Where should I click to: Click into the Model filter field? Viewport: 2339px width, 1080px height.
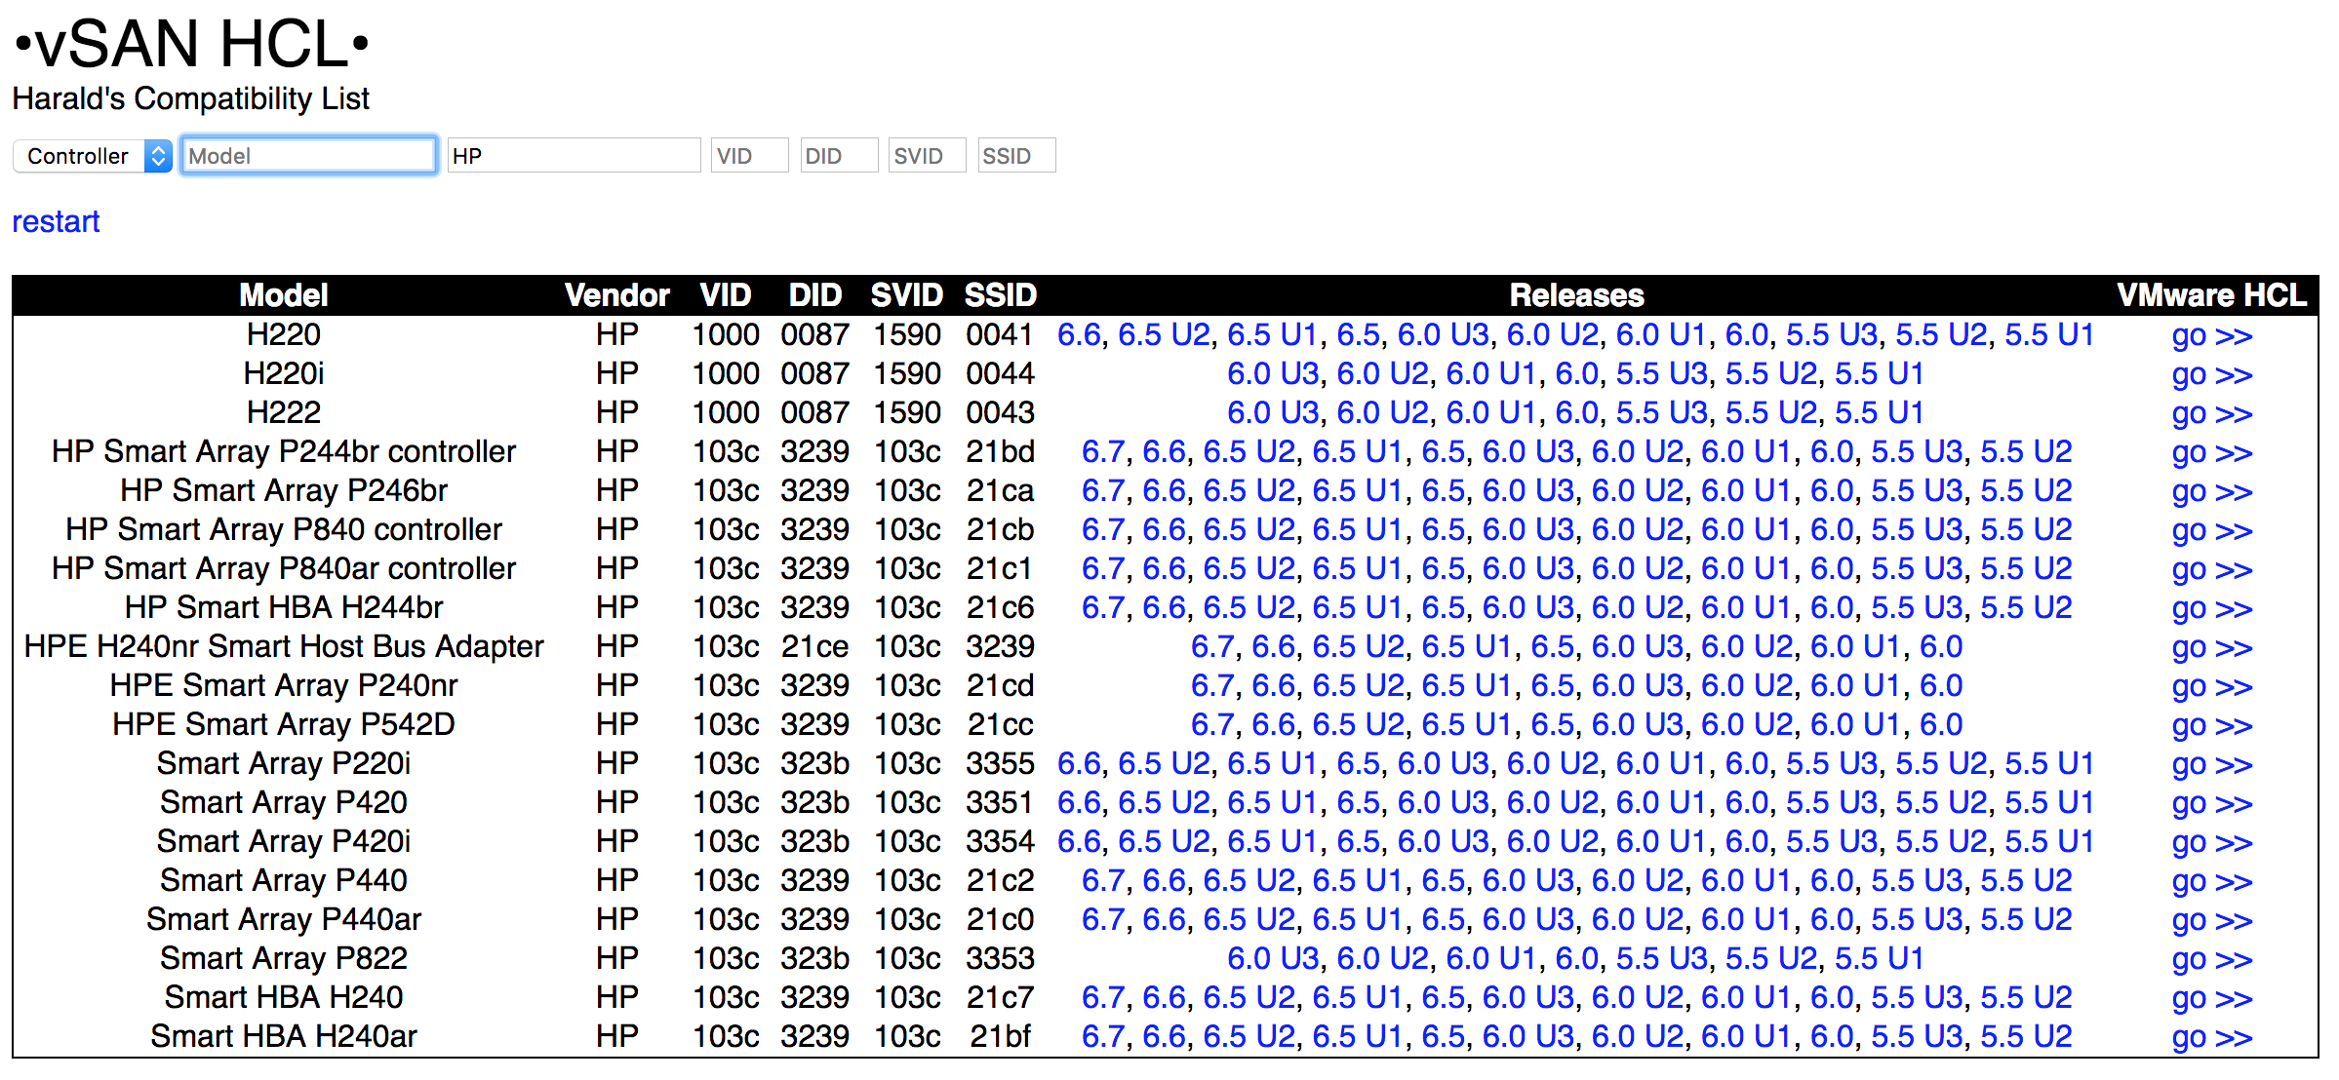click(x=308, y=156)
